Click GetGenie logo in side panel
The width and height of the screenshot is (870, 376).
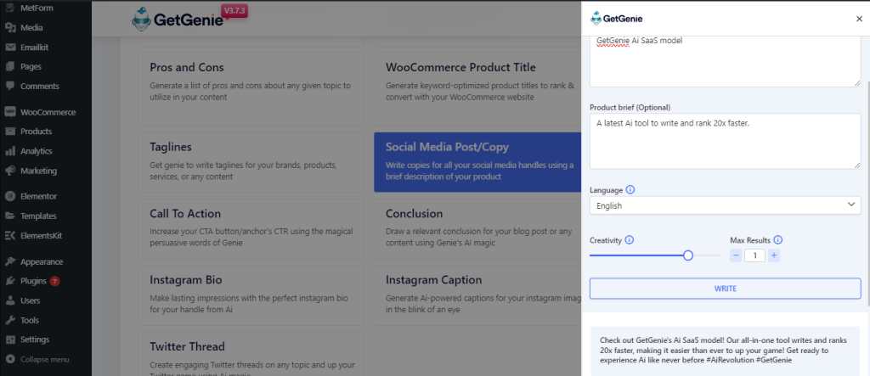tap(617, 19)
